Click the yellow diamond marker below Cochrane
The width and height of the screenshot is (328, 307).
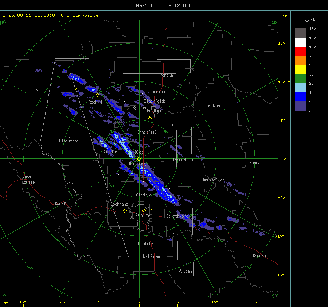tap(125, 211)
